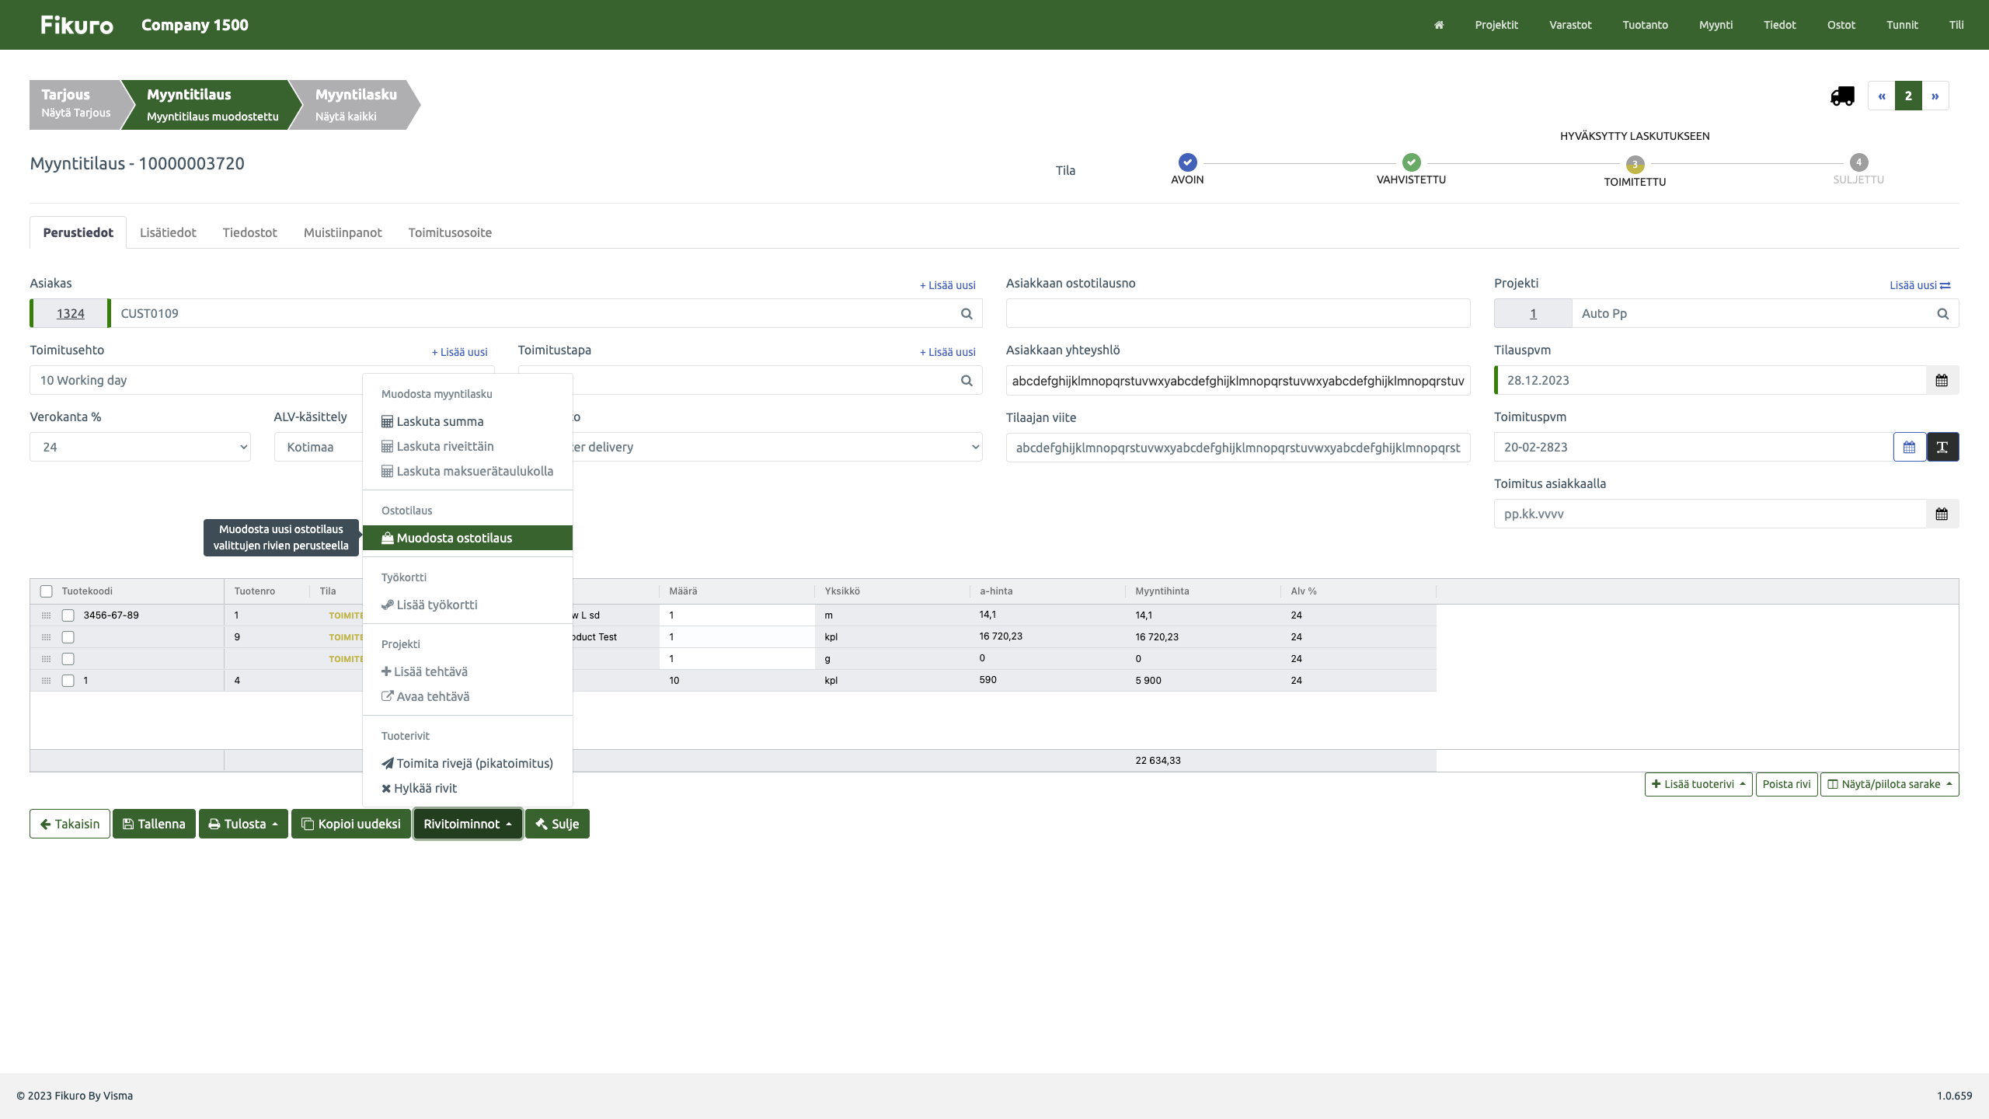Viewport: 1989px width, 1119px height.
Task: Click the Sulje button
Action: (x=557, y=824)
